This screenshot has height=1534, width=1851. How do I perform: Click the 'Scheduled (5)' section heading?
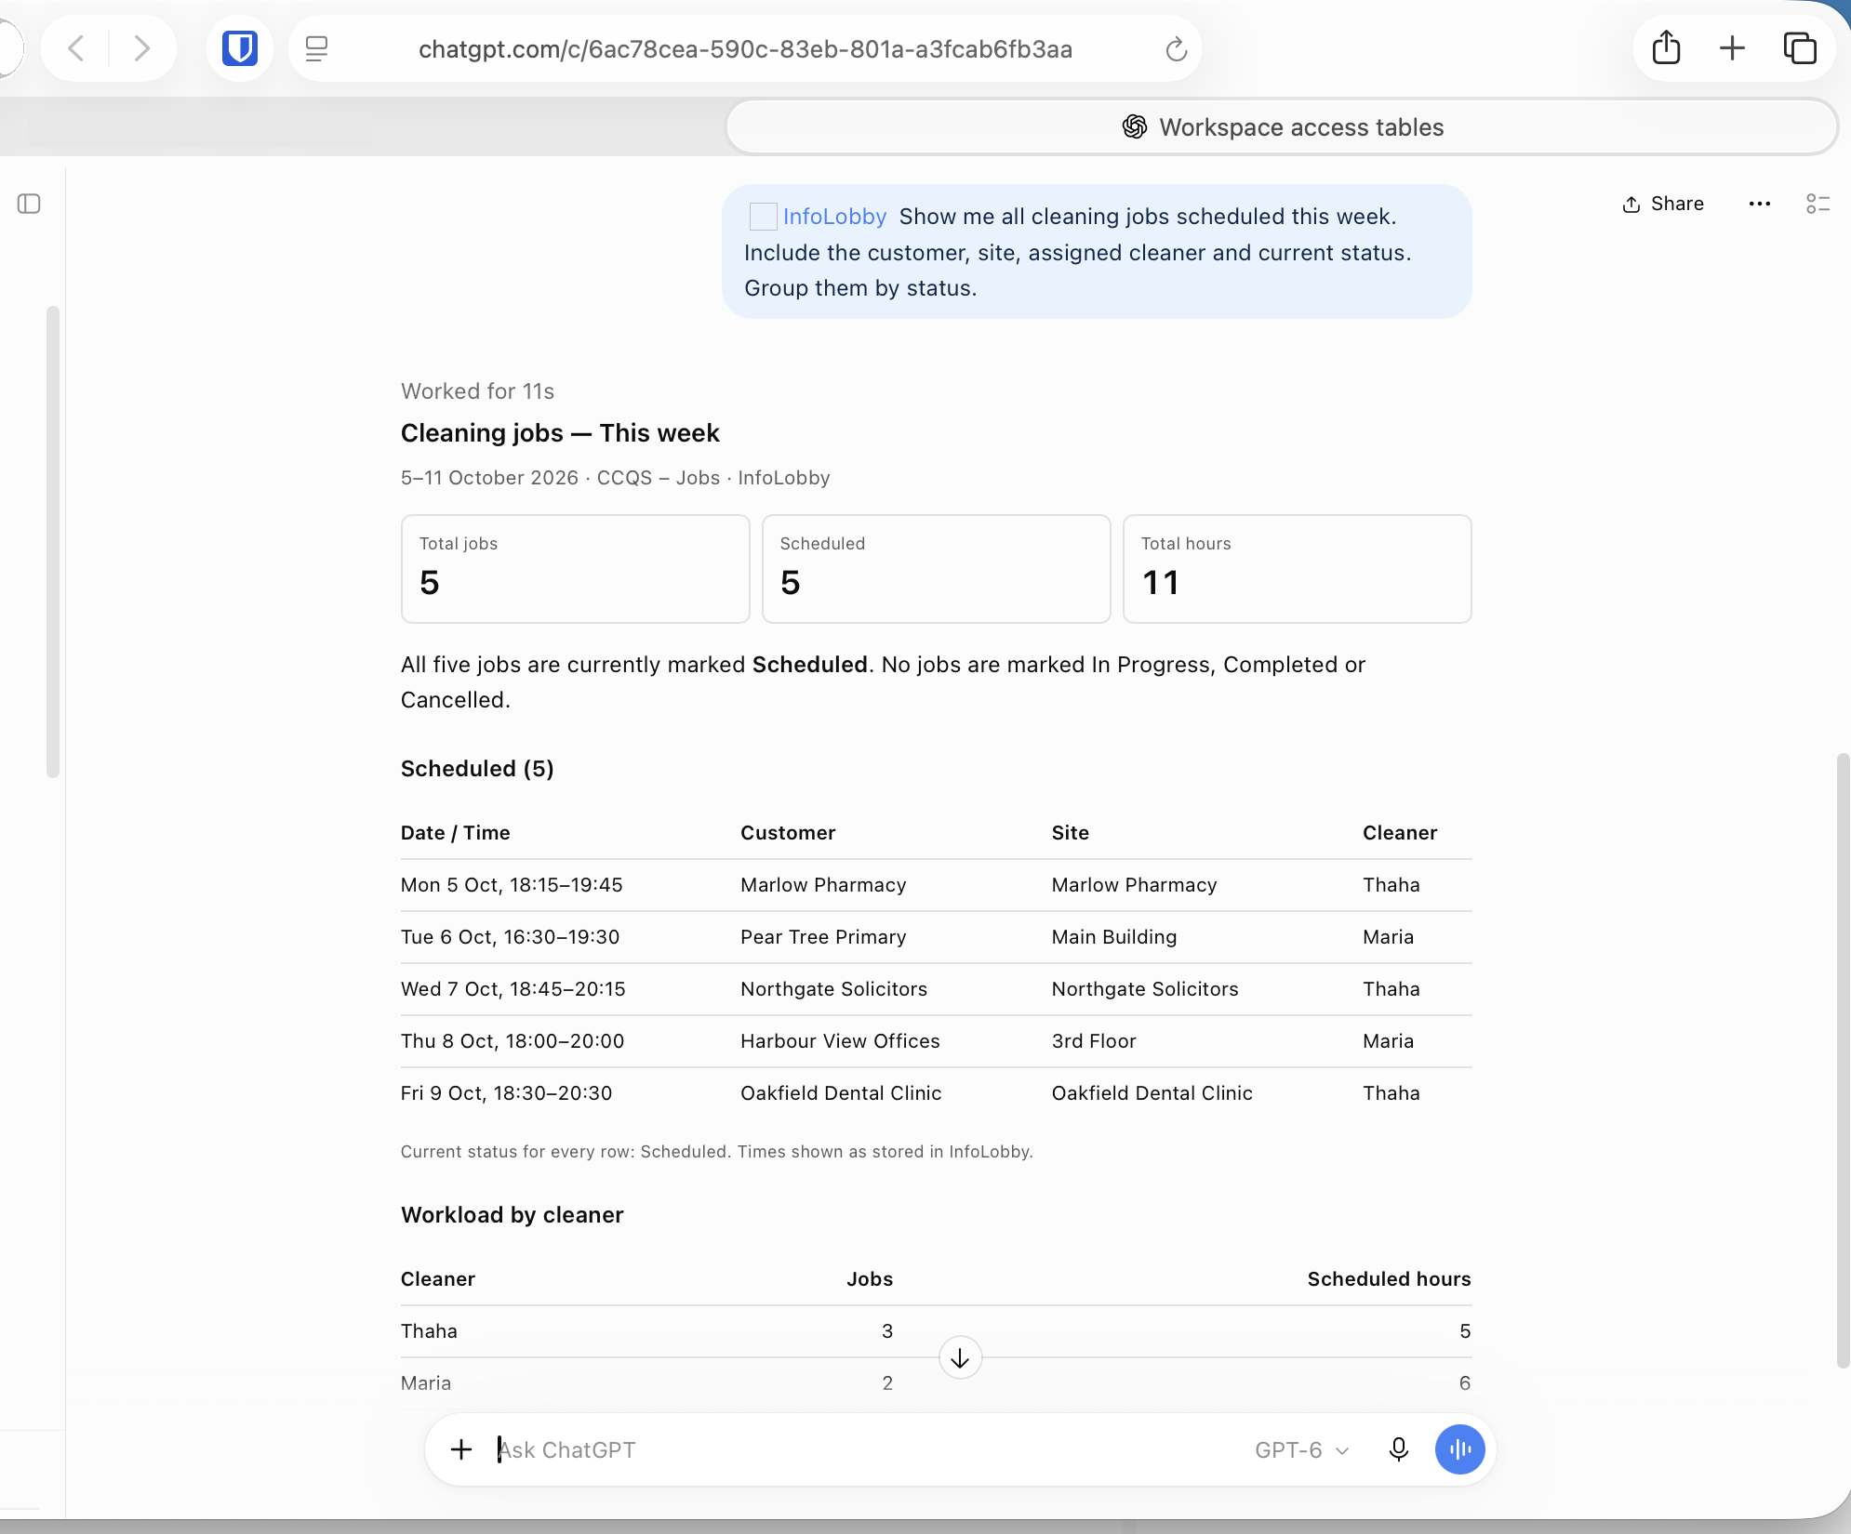[477, 769]
